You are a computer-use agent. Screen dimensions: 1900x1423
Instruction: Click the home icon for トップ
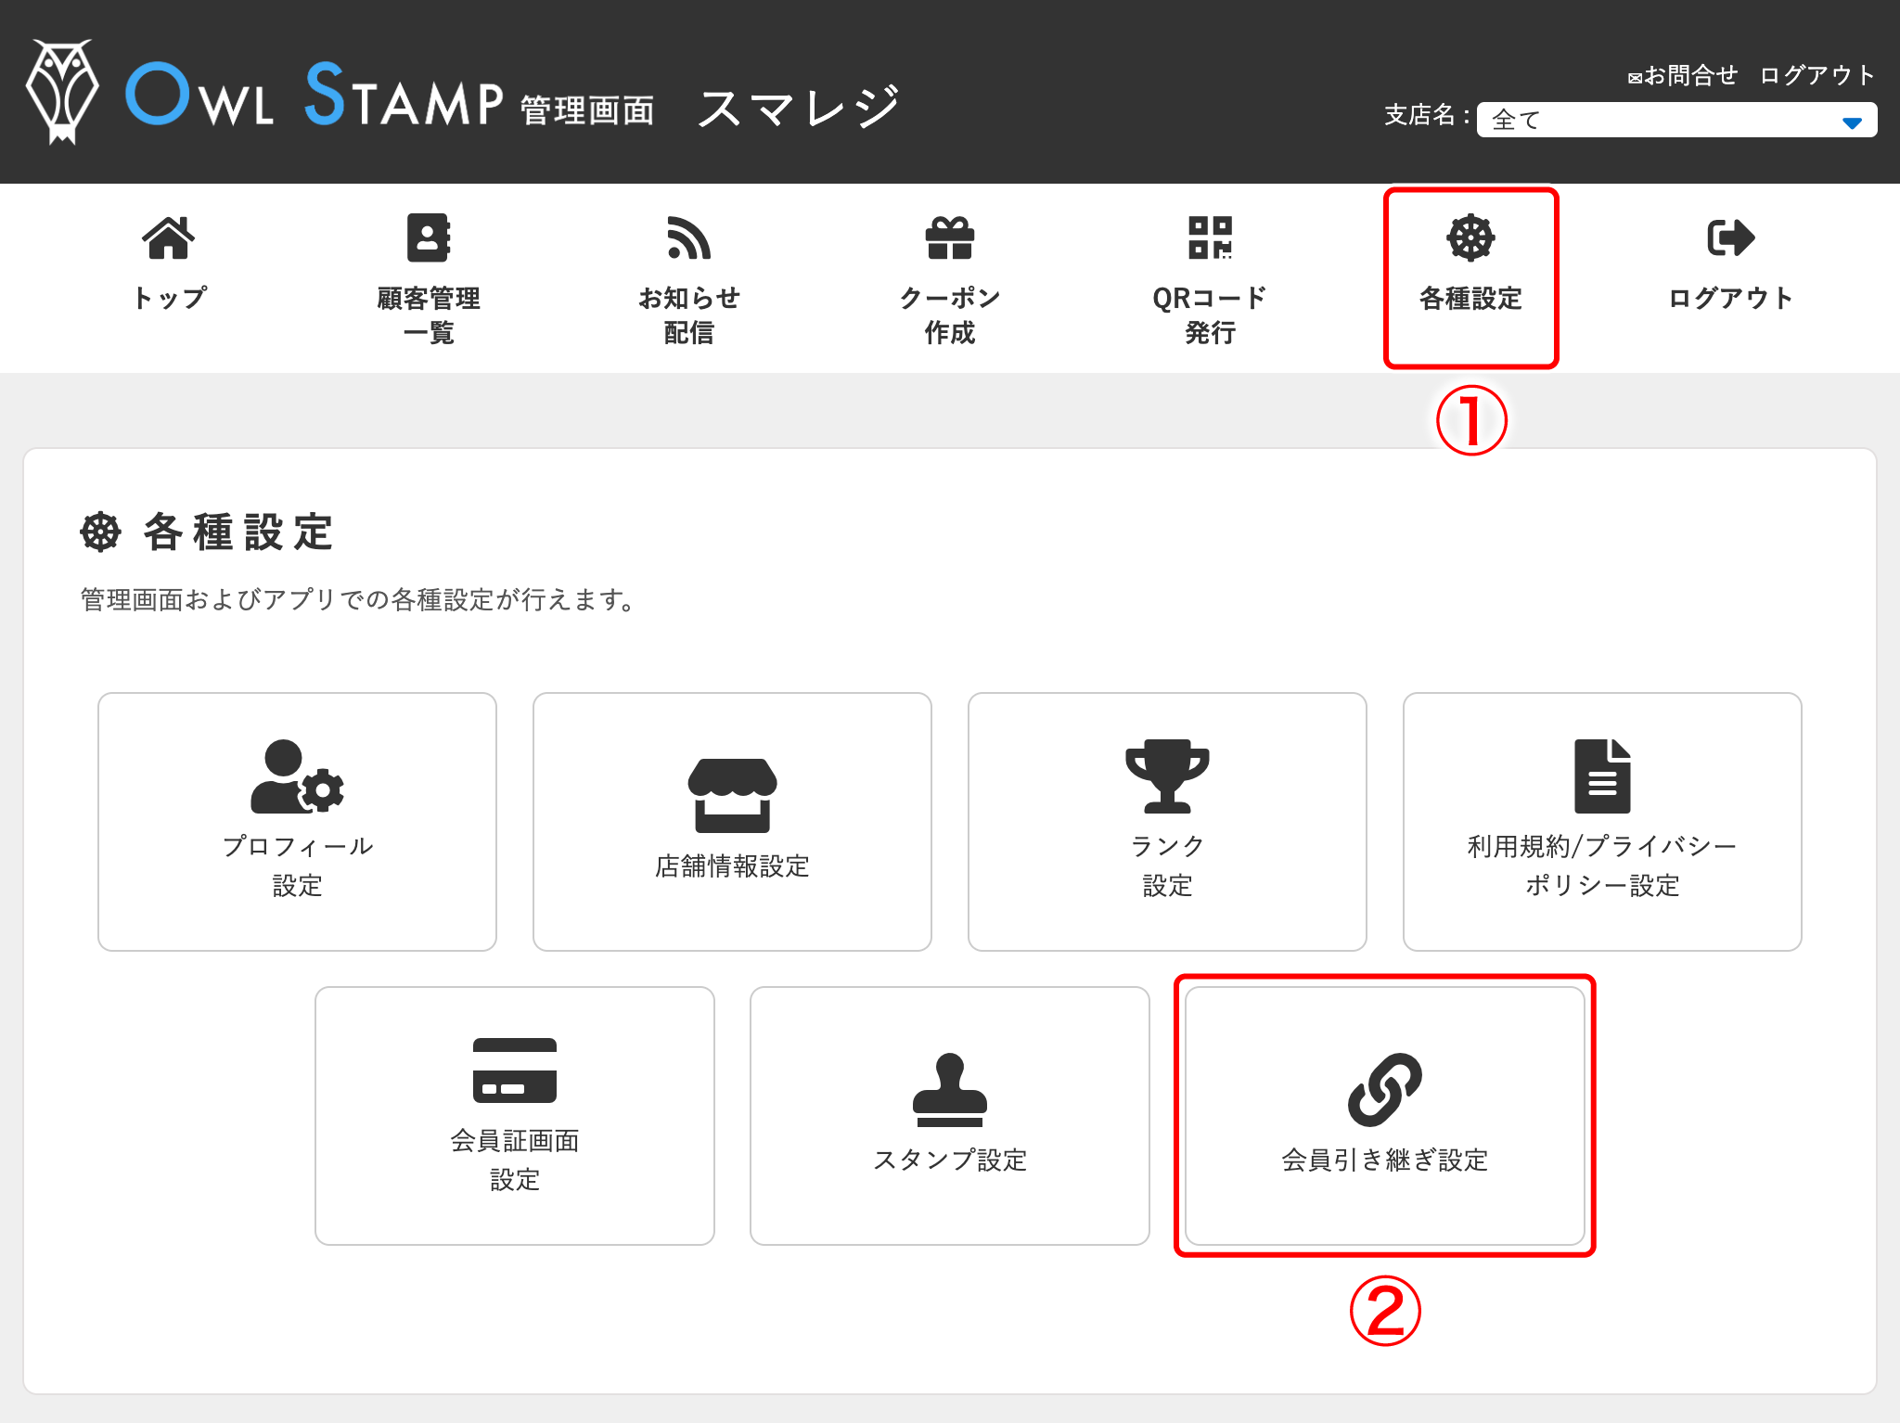click(x=168, y=238)
